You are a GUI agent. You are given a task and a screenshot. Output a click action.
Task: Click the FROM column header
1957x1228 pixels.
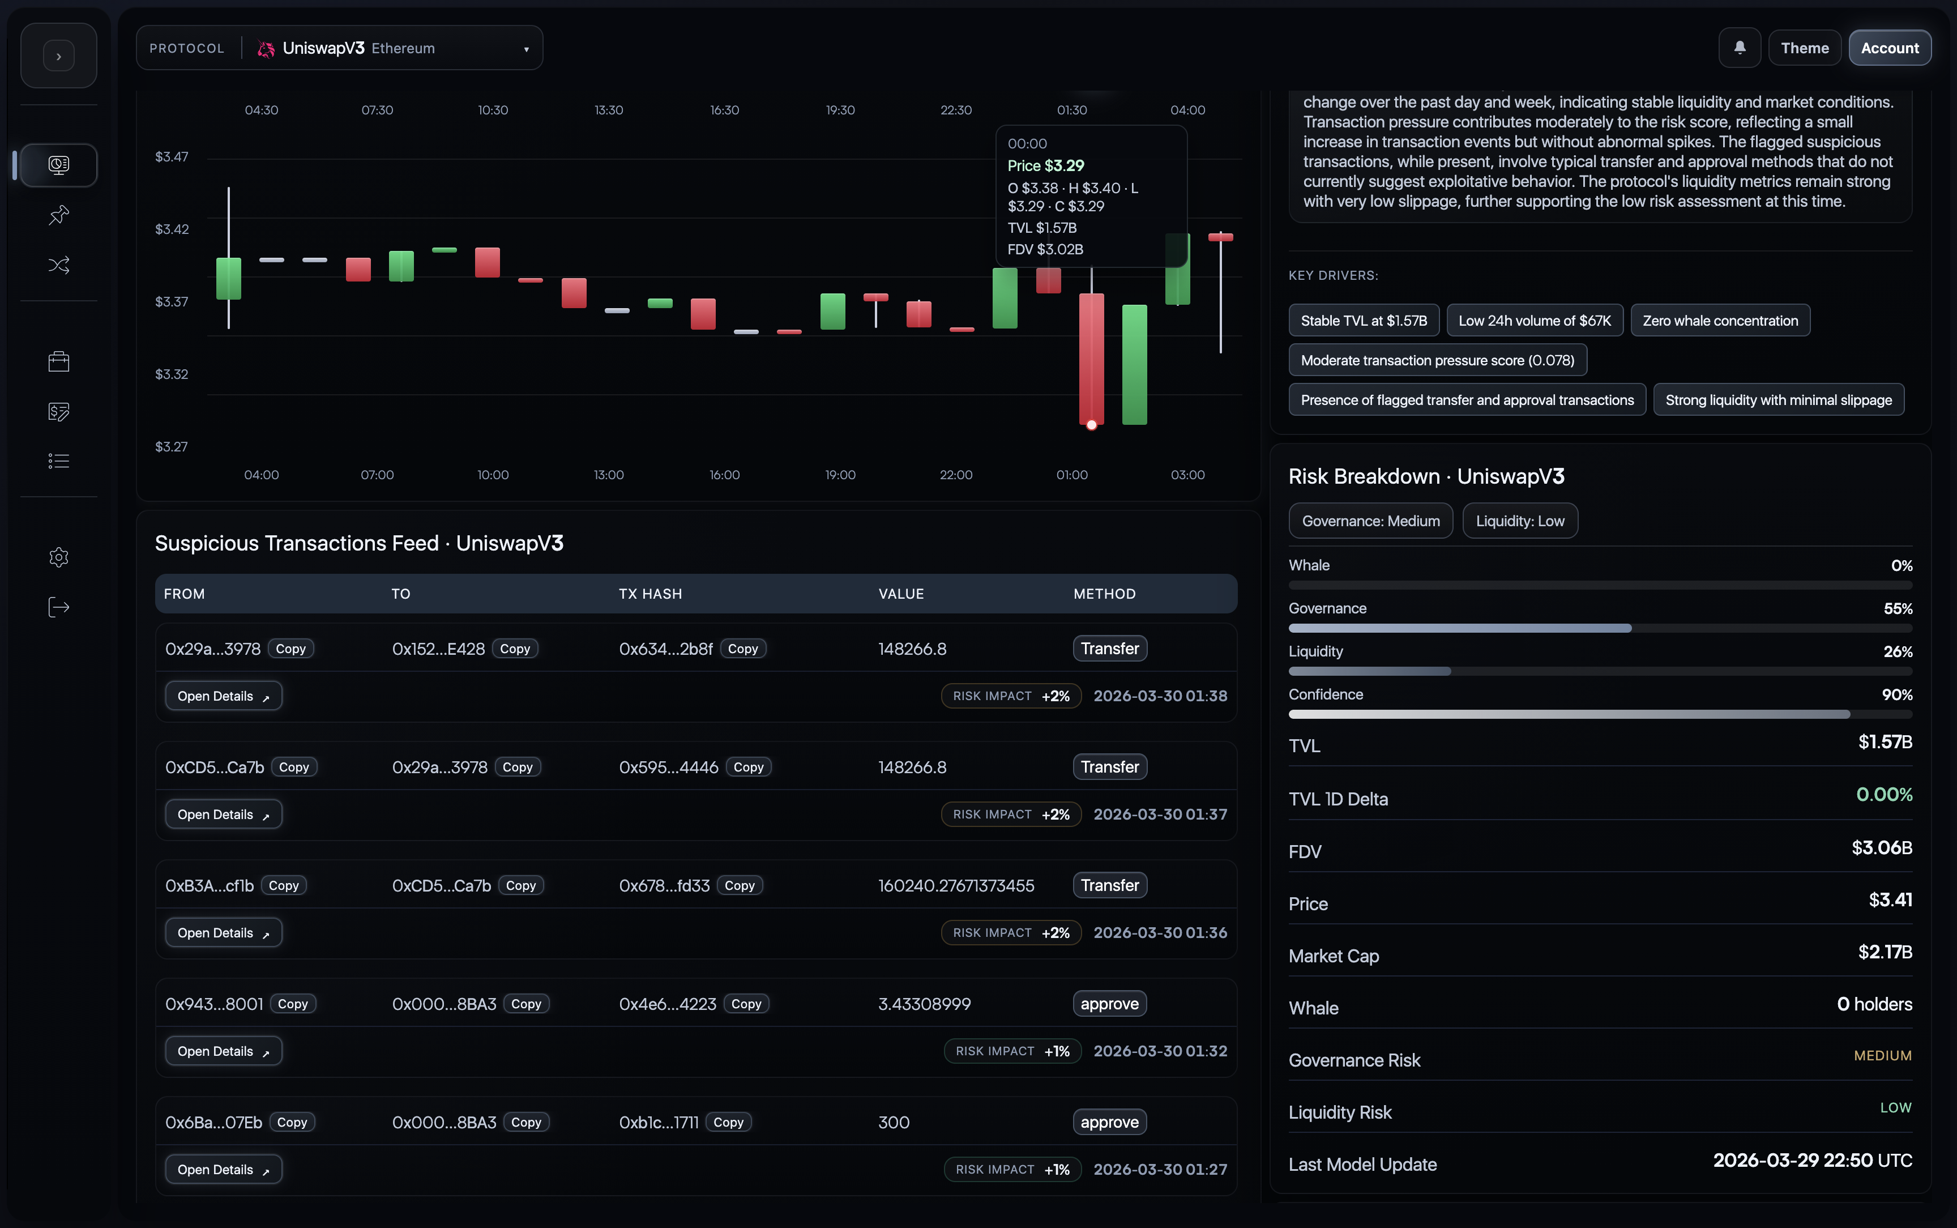click(184, 595)
